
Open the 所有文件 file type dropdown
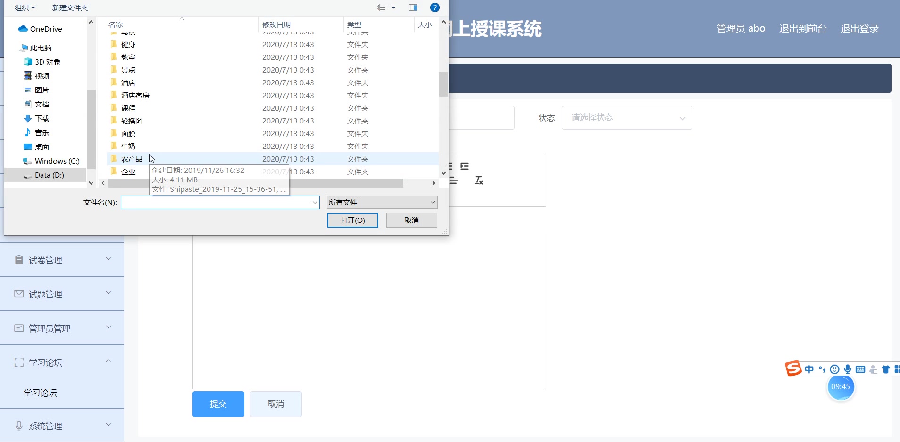point(381,202)
